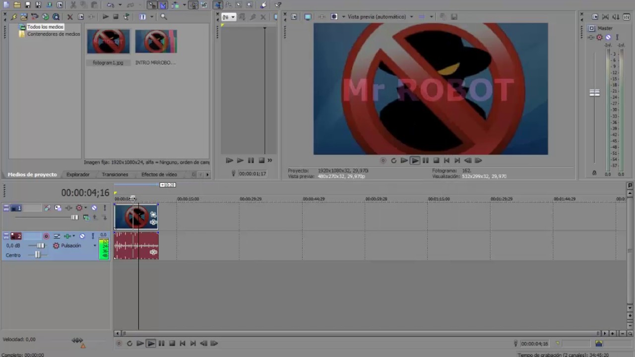Toggle preview on external monitor icon

click(x=308, y=17)
